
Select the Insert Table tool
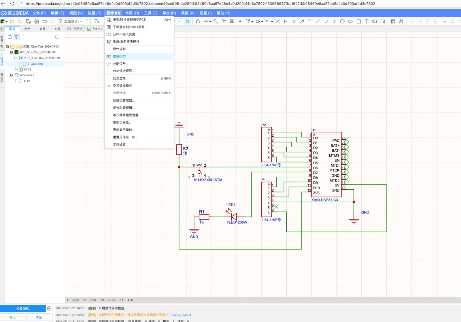point(383,21)
